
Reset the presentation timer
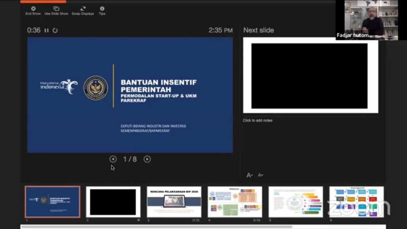[55, 31]
